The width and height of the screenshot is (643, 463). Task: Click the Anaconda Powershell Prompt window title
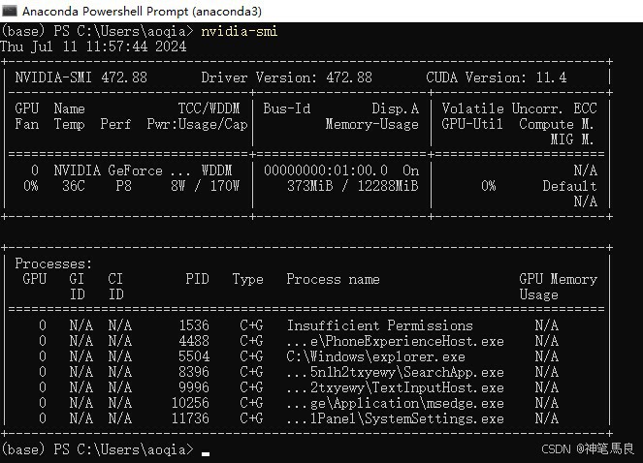click(x=142, y=11)
